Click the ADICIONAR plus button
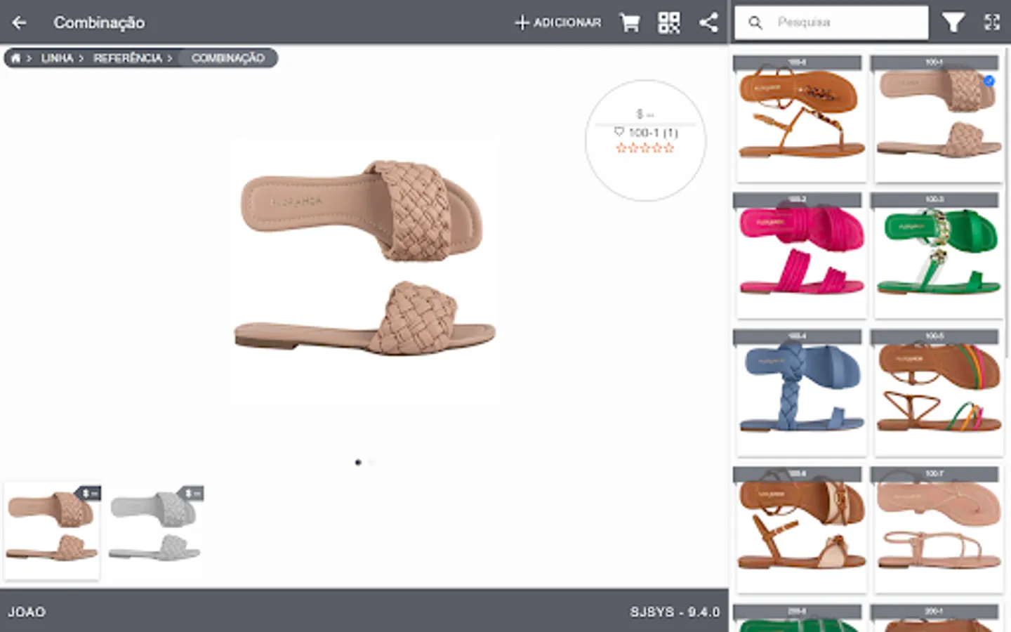Screen dimensions: 1011x632 [x=558, y=22]
